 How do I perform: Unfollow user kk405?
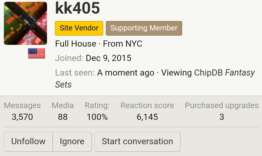[x=28, y=141]
